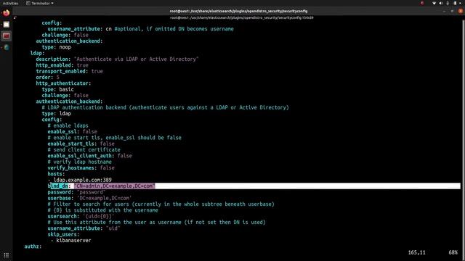Click the "# Use this attribute" comment line
This screenshot has height=261, width=465.
(157, 222)
